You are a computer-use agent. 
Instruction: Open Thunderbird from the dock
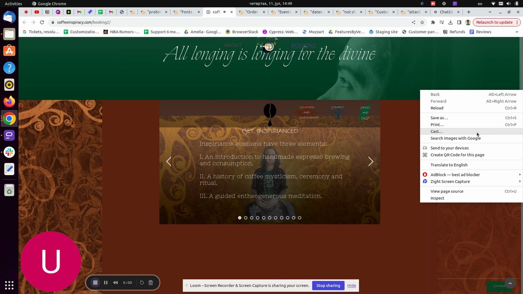point(9,17)
